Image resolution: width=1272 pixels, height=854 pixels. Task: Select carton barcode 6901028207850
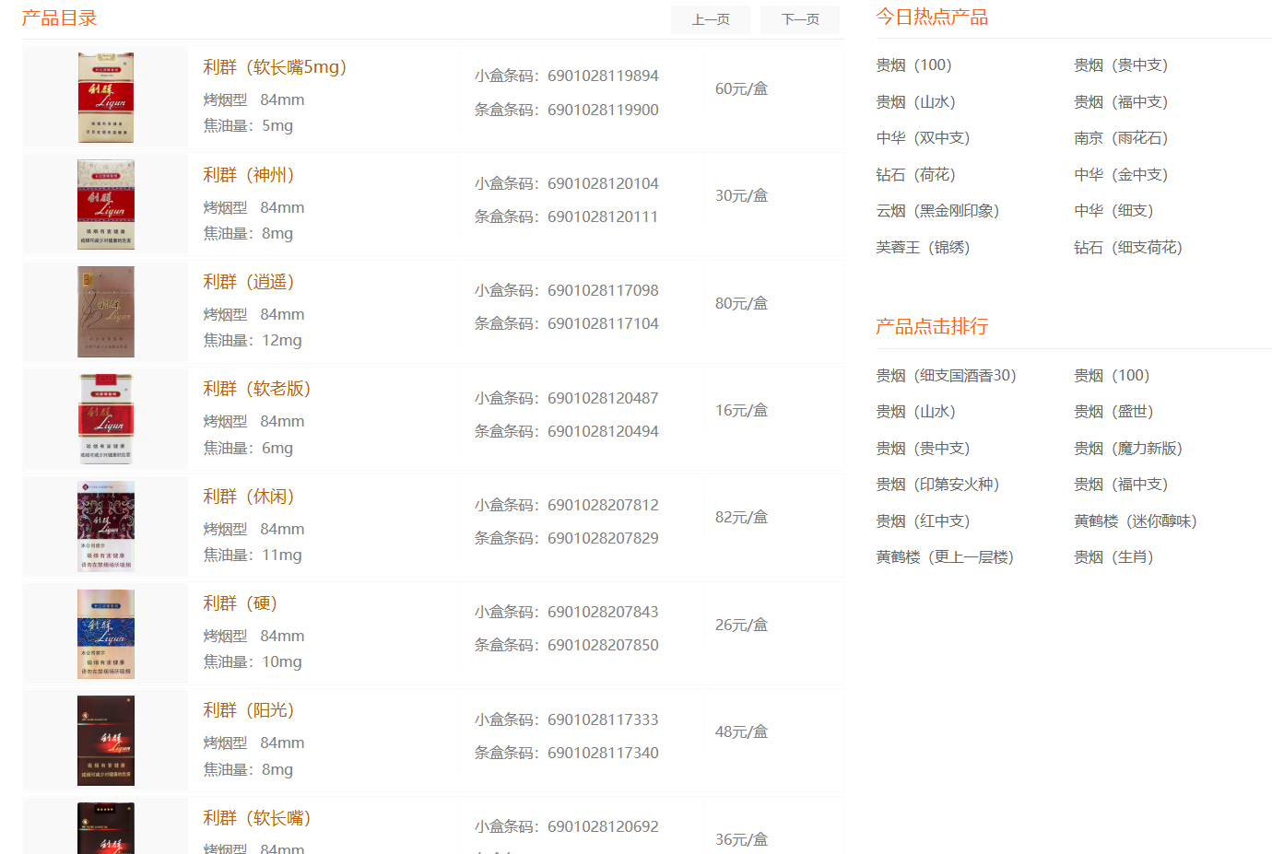pyautogui.click(x=603, y=646)
